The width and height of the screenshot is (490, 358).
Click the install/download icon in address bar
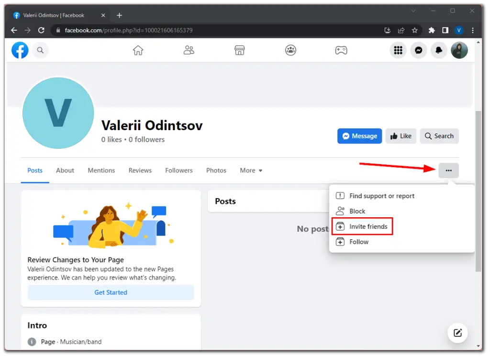pos(388,30)
